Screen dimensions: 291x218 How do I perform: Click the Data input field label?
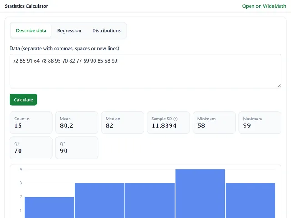tap(65, 49)
